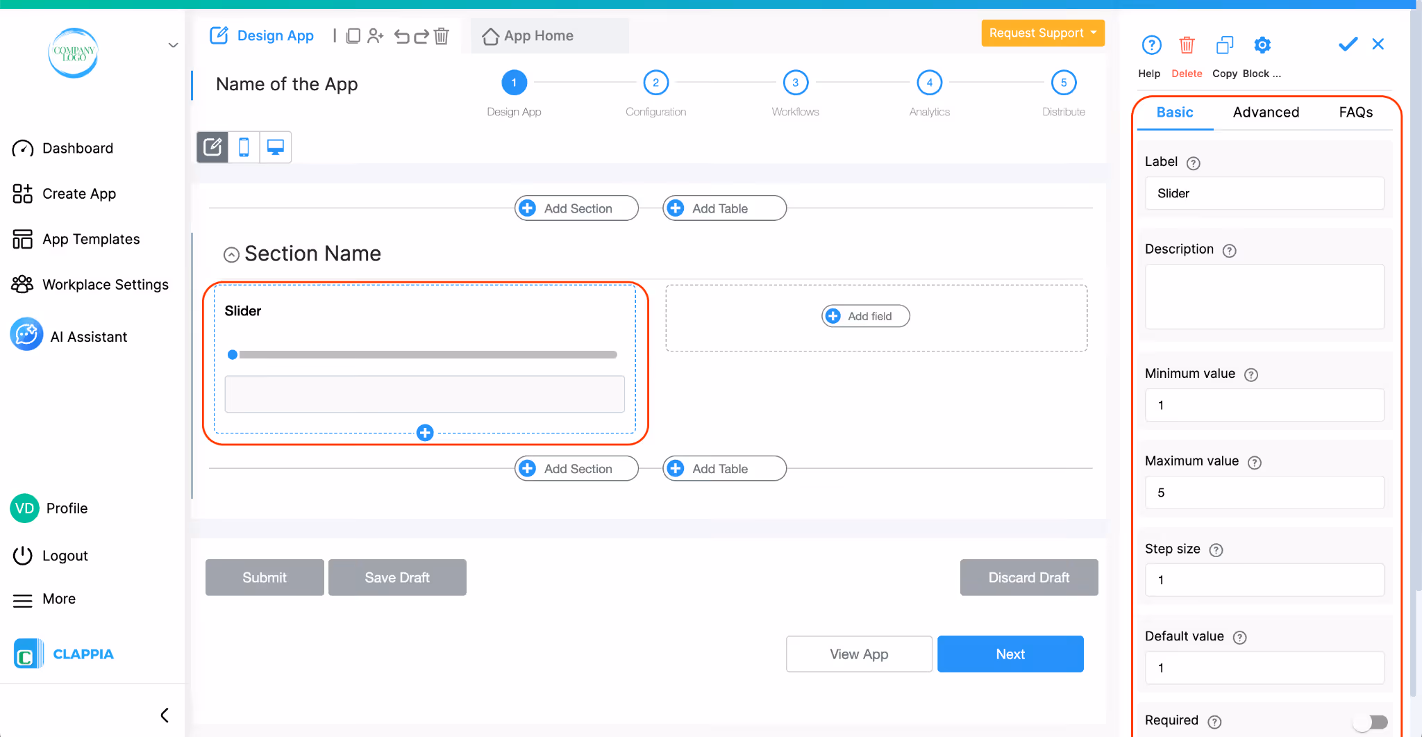Click the copy app icon in toolbar
1422x737 pixels.
[x=353, y=35]
